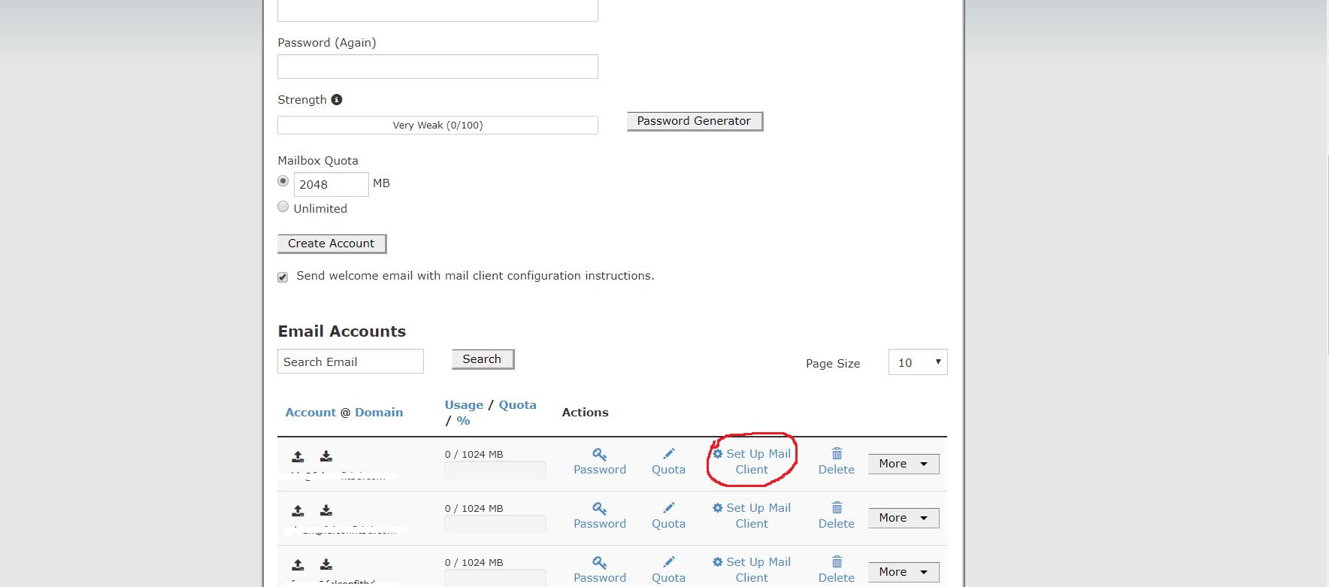Click usage bar in second account row
The height and width of the screenshot is (587, 1329).
tap(495, 525)
